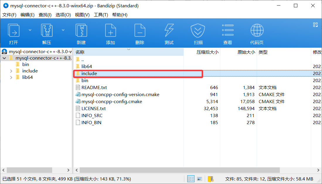This screenshot has width=322, height=184.
Task: Click the file list horizontal scrollbar thumb
Action: pyautogui.click(x=180, y=170)
